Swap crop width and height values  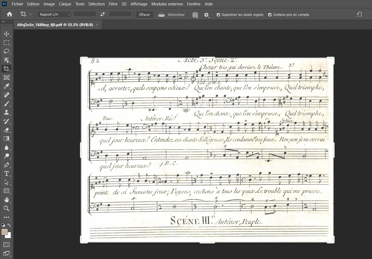click(x=102, y=15)
